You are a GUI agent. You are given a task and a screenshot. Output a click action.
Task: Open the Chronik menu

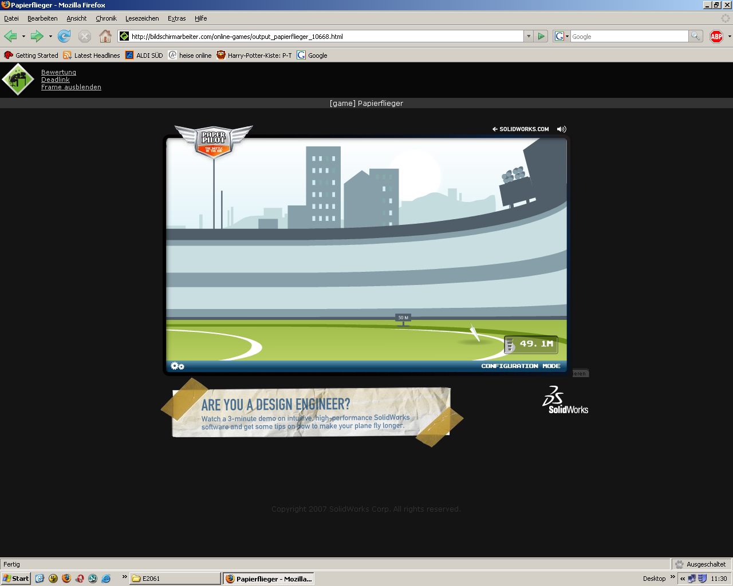106,18
